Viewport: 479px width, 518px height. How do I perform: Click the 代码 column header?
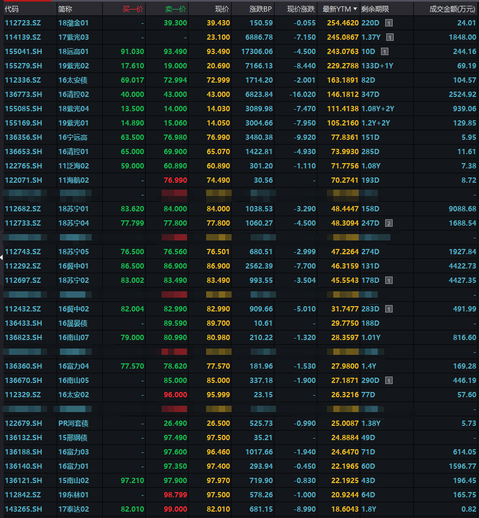pyautogui.click(x=12, y=9)
